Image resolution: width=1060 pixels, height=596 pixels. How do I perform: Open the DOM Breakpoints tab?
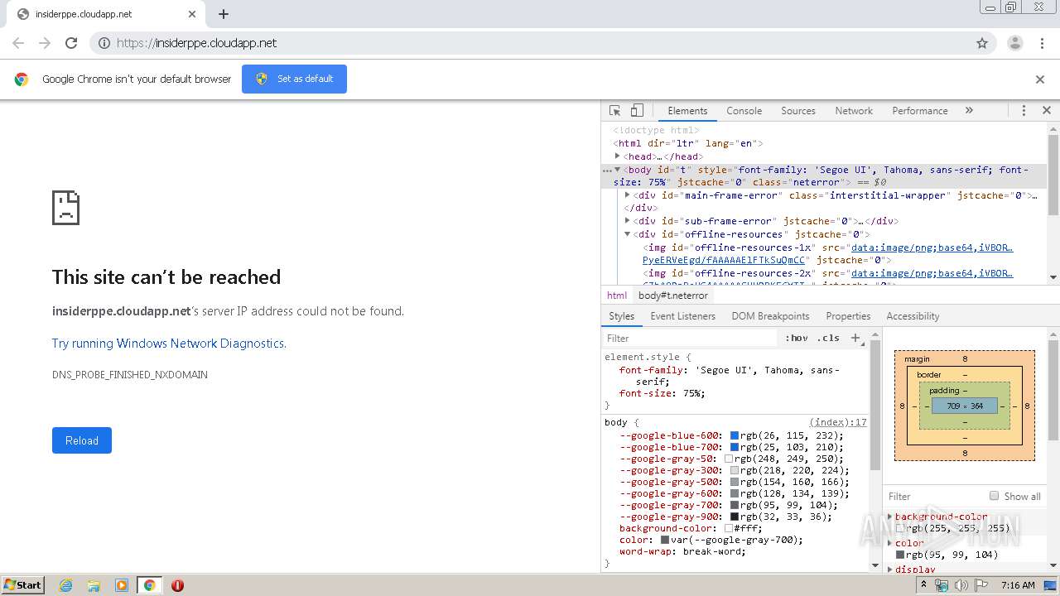coord(770,316)
